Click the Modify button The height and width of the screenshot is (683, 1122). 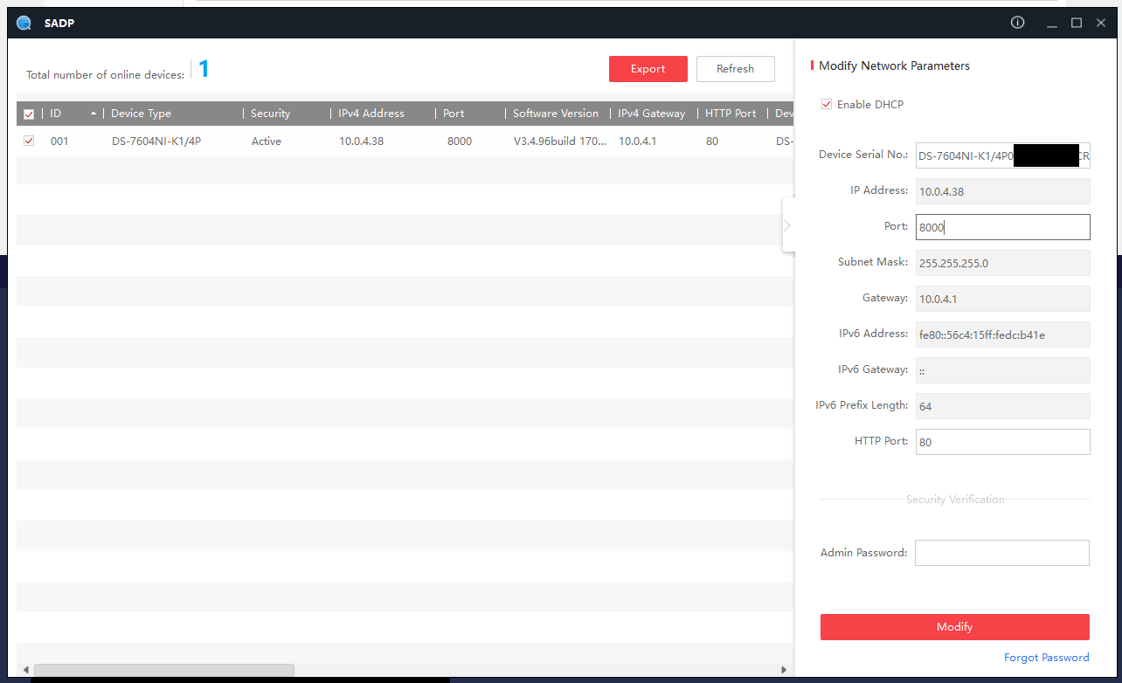pos(954,627)
